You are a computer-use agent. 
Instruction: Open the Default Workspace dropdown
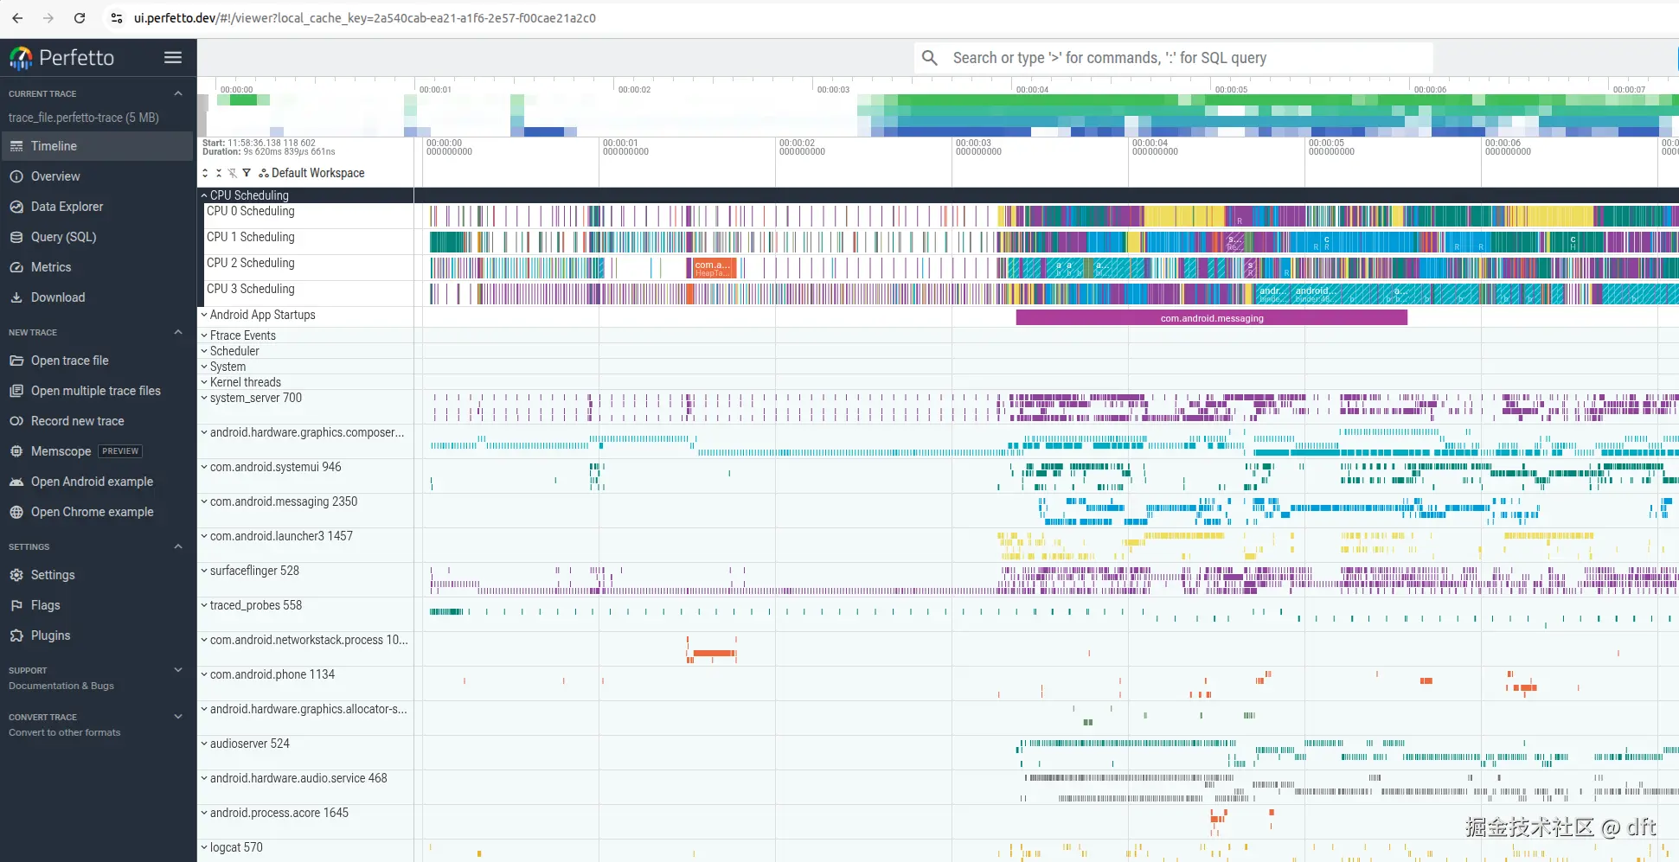(x=311, y=173)
